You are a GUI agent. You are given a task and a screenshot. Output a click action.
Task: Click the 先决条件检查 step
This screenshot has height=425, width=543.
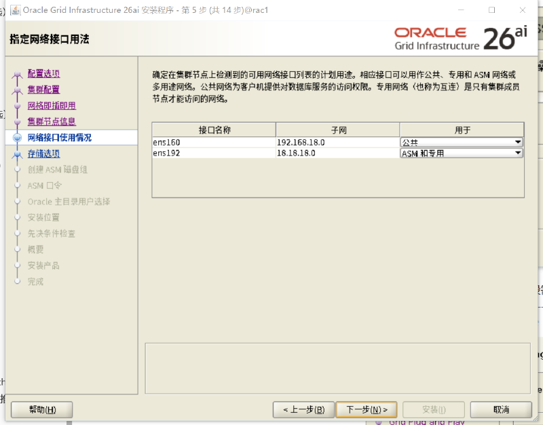tap(52, 234)
